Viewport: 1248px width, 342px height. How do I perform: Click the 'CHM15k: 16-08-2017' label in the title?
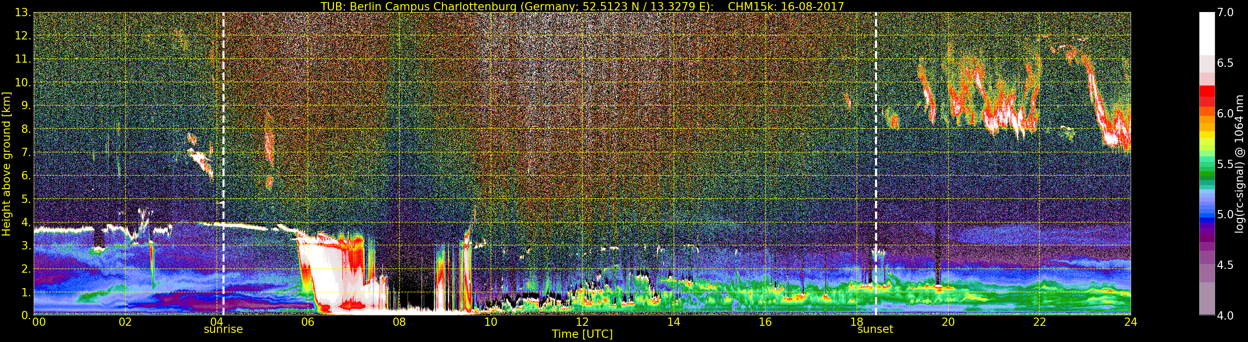point(785,6)
